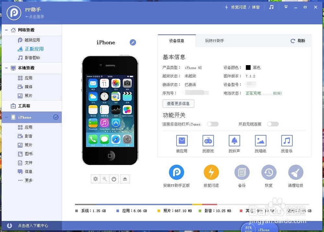Click the 影音: 10.25 MB legend
This screenshot has height=232, width=324.
[x=215, y=211]
